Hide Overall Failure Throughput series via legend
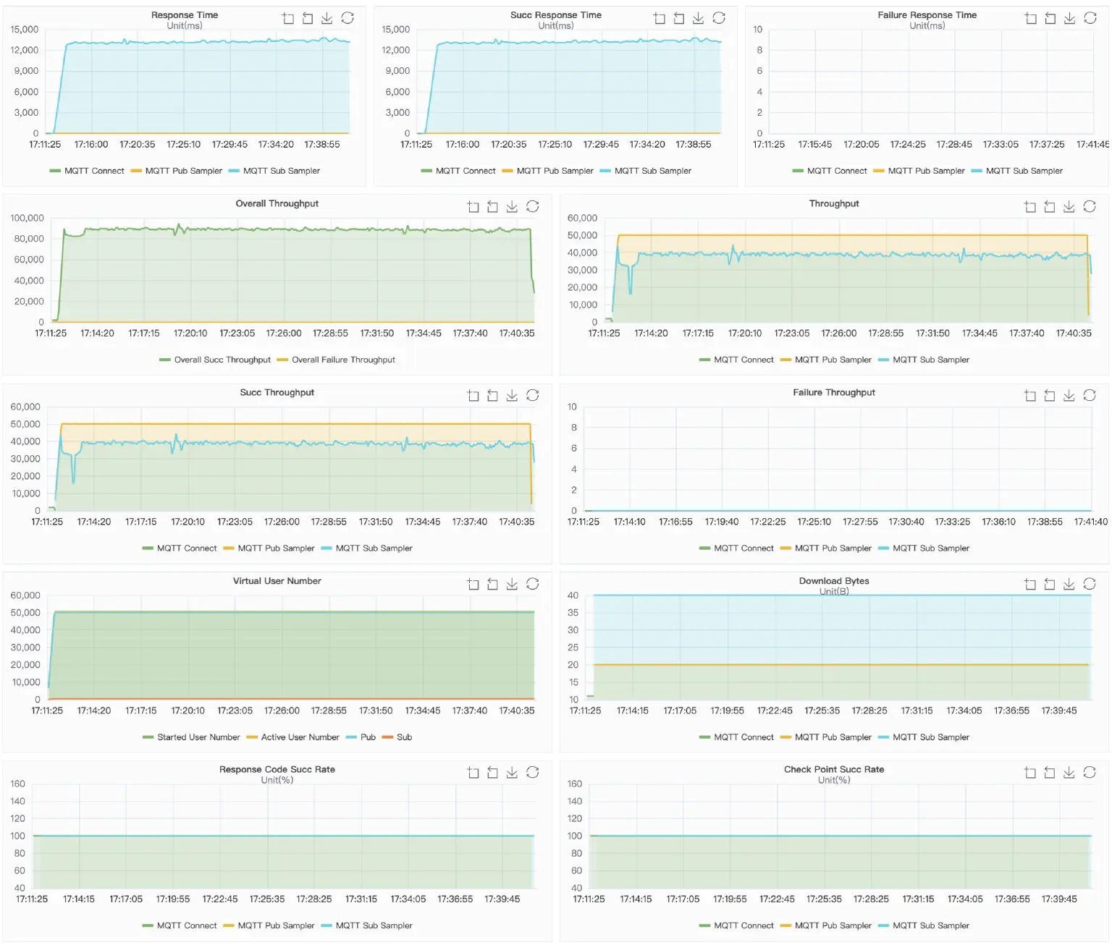This screenshot has height=945, width=1112. (x=337, y=360)
